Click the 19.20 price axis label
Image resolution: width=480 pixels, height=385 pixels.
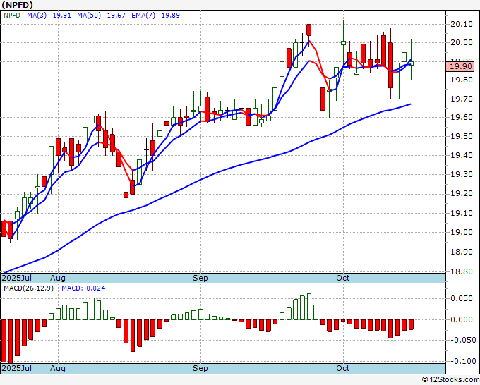(462, 194)
